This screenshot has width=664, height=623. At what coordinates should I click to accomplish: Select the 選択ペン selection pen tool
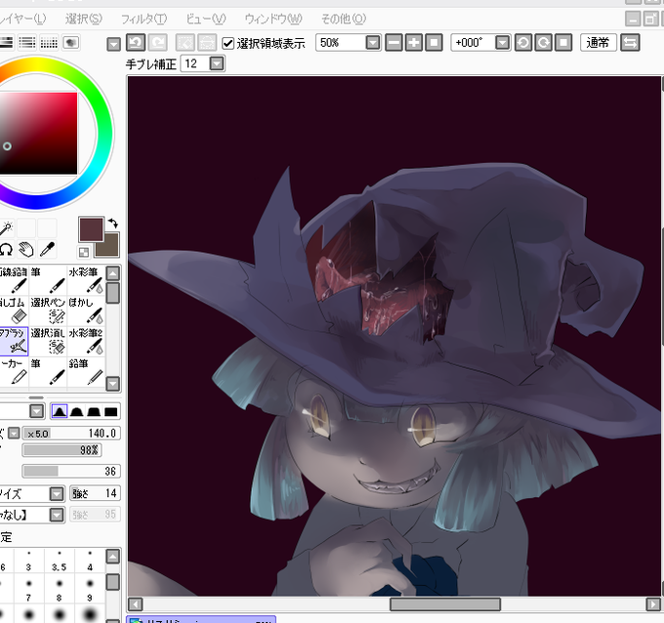[48, 311]
